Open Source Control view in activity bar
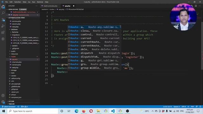Screen dimensions: 203x114 pyautogui.click(x=3, y=20)
